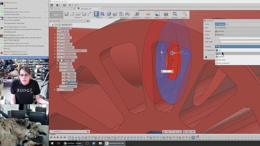The image size is (260, 146).
Task: Click the Add-Ins icon
Action: coord(175,14)
